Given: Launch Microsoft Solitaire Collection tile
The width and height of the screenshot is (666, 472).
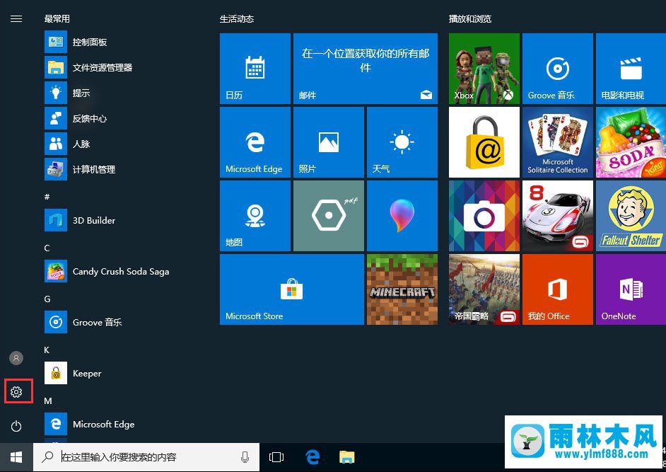Looking at the screenshot, I should click(x=558, y=142).
